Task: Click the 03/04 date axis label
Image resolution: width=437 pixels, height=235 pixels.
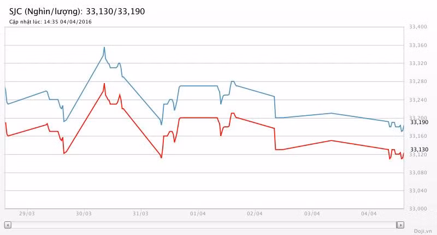Action: point(311,214)
